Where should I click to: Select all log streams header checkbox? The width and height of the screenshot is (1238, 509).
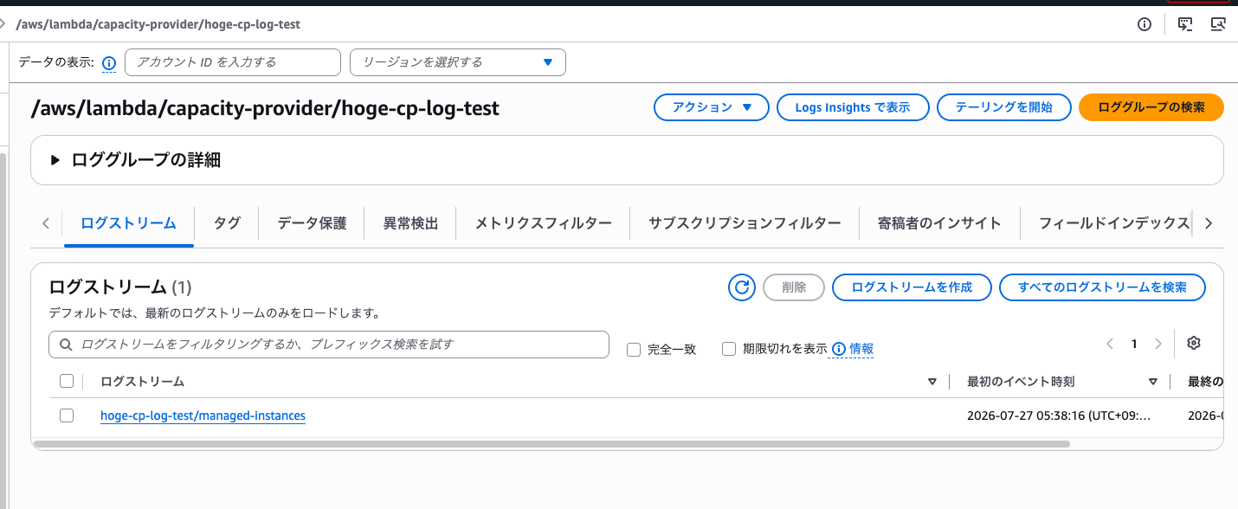pyautogui.click(x=67, y=381)
